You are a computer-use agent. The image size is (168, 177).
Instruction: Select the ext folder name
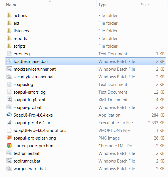click(16, 23)
